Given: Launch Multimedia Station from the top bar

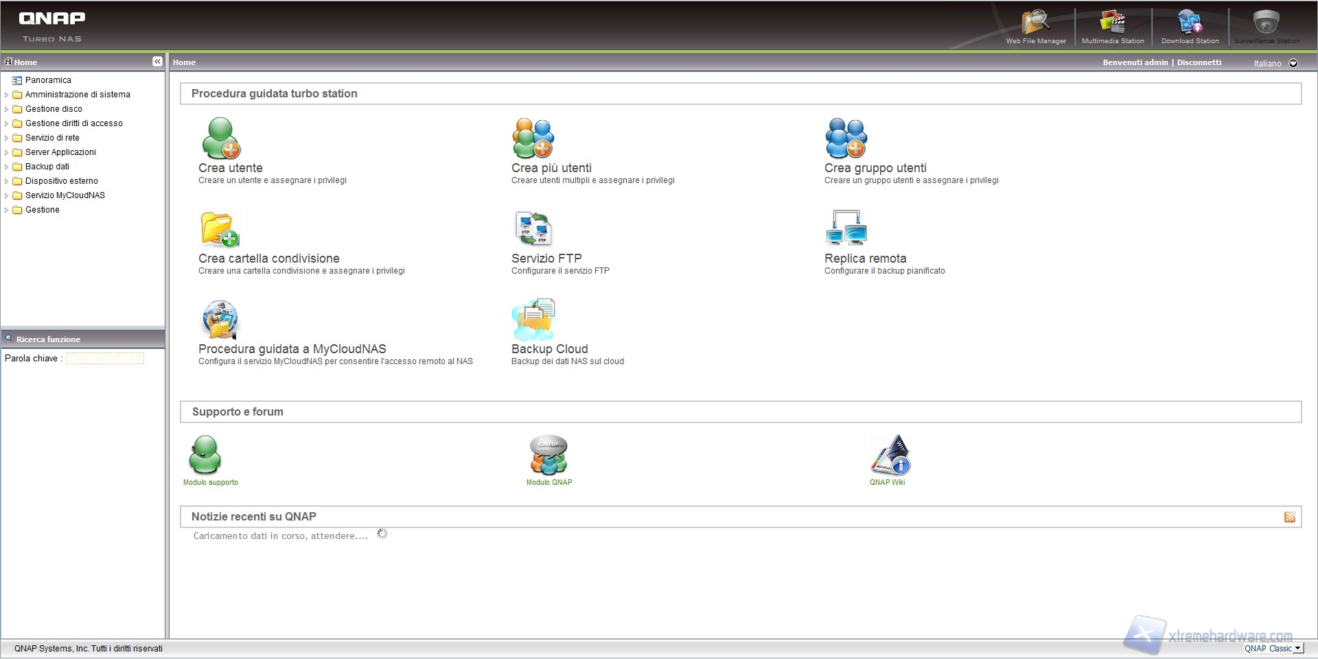Looking at the screenshot, I should click(x=1112, y=23).
